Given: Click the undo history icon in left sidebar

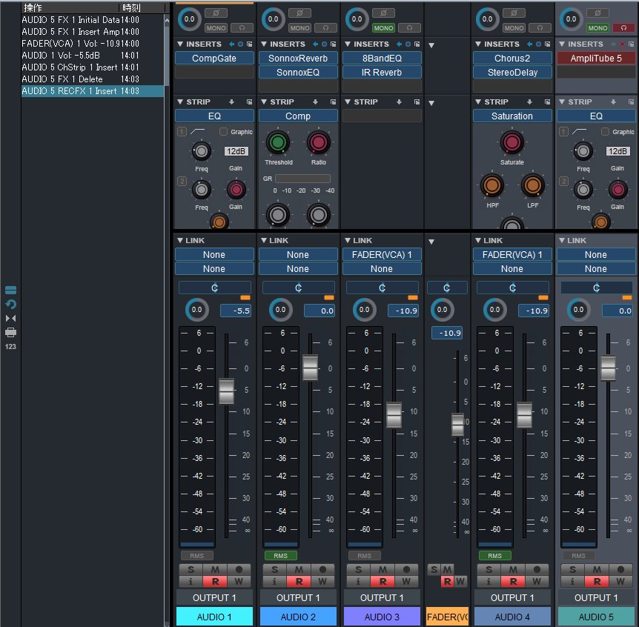Looking at the screenshot, I should pyautogui.click(x=10, y=305).
